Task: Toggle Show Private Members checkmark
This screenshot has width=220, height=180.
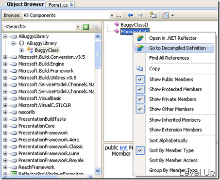Action: point(140,99)
